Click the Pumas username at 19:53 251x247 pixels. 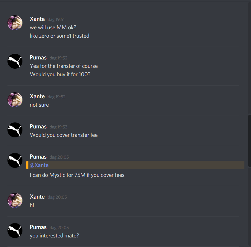click(x=38, y=127)
